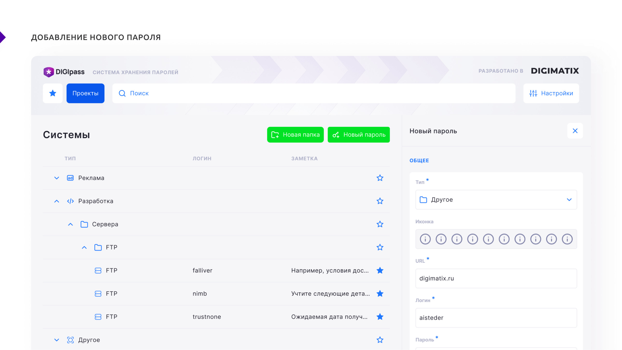Screen dimensions: 622x350
Task: Collapse the Сервера folder chevron
Action: click(x=70, y=224)
